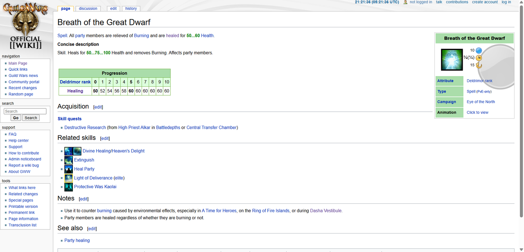
Task: Open Report a wiki bug link
Action: pyautogui.click(x=24, y=165)
